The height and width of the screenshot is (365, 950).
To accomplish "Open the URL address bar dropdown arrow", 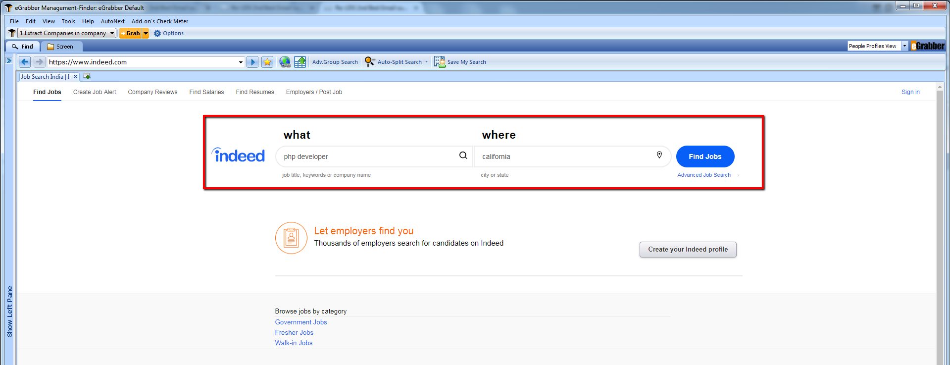I will [x=241, y=62].
